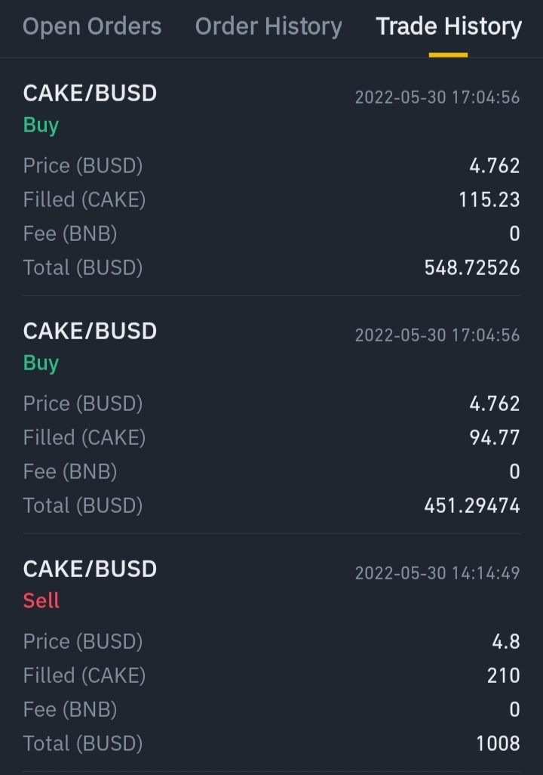Tap the 451.29474 total value

(x=472, y=505)
